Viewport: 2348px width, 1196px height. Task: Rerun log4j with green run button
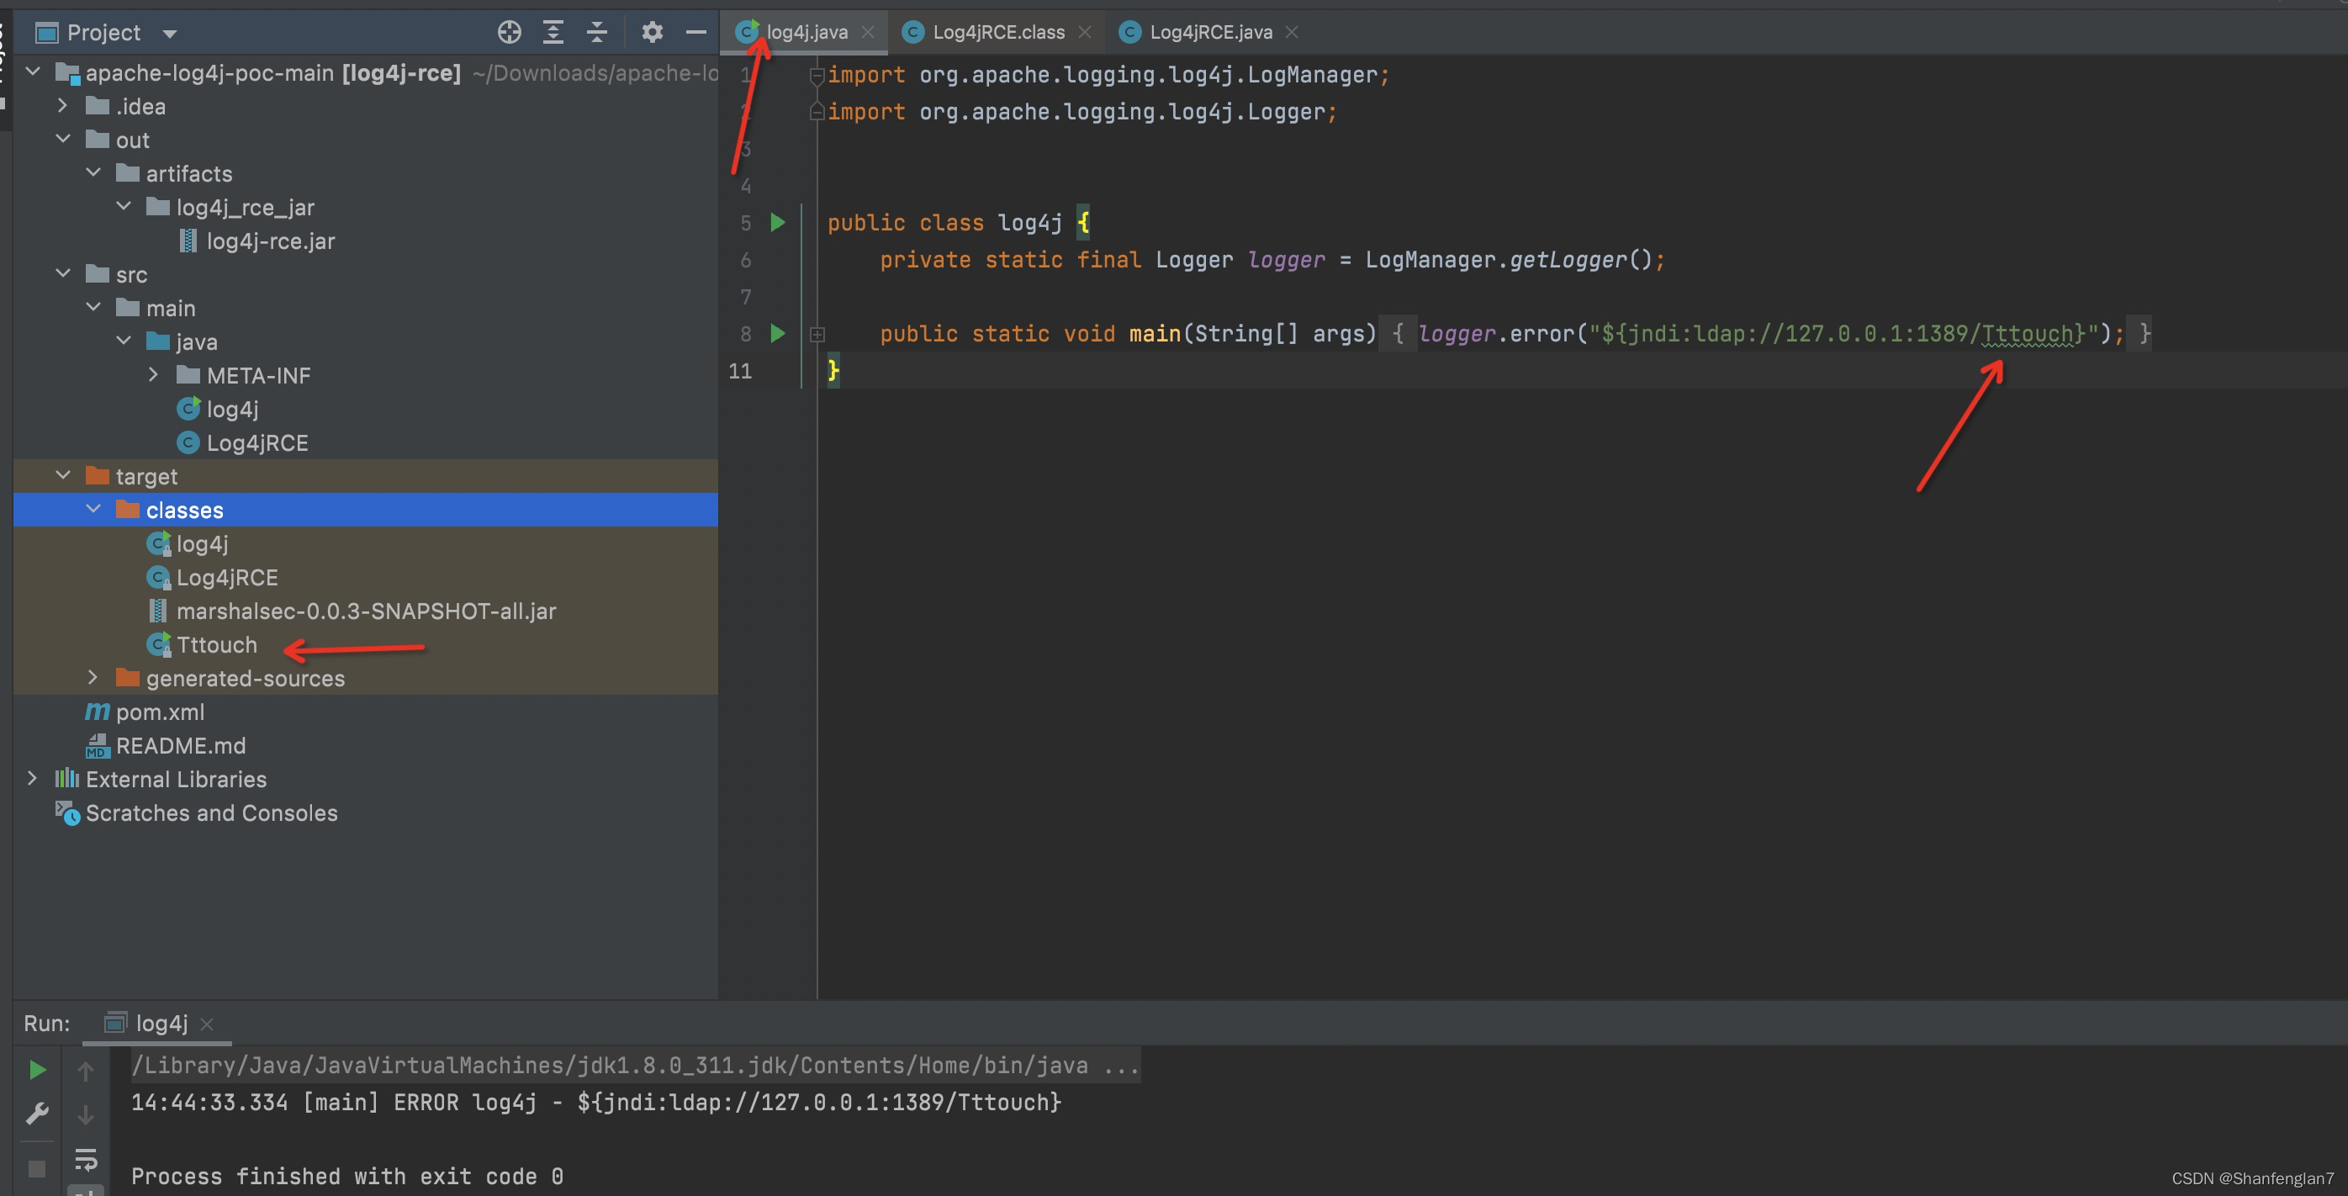point(37,1069)
